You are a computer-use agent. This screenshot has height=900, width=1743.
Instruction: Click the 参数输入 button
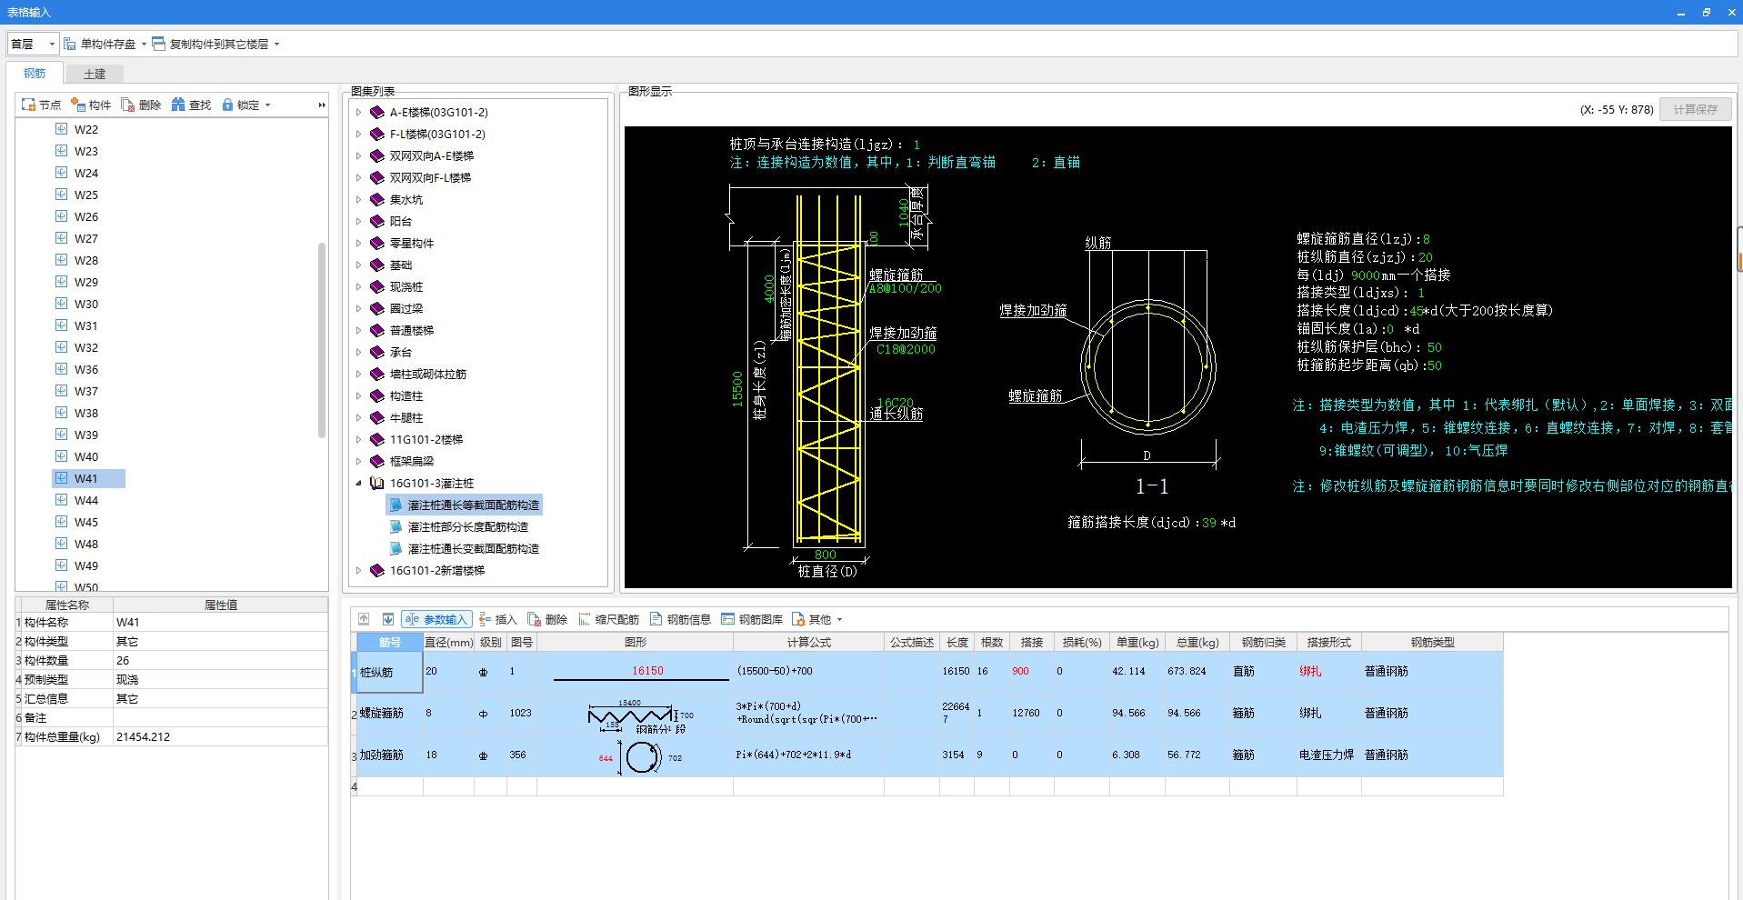(x=436, y=619)
